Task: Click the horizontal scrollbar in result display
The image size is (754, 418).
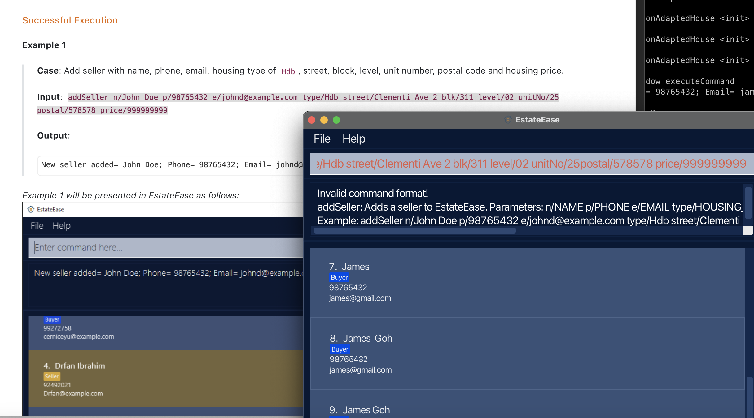Action: [x=414, y=231]
